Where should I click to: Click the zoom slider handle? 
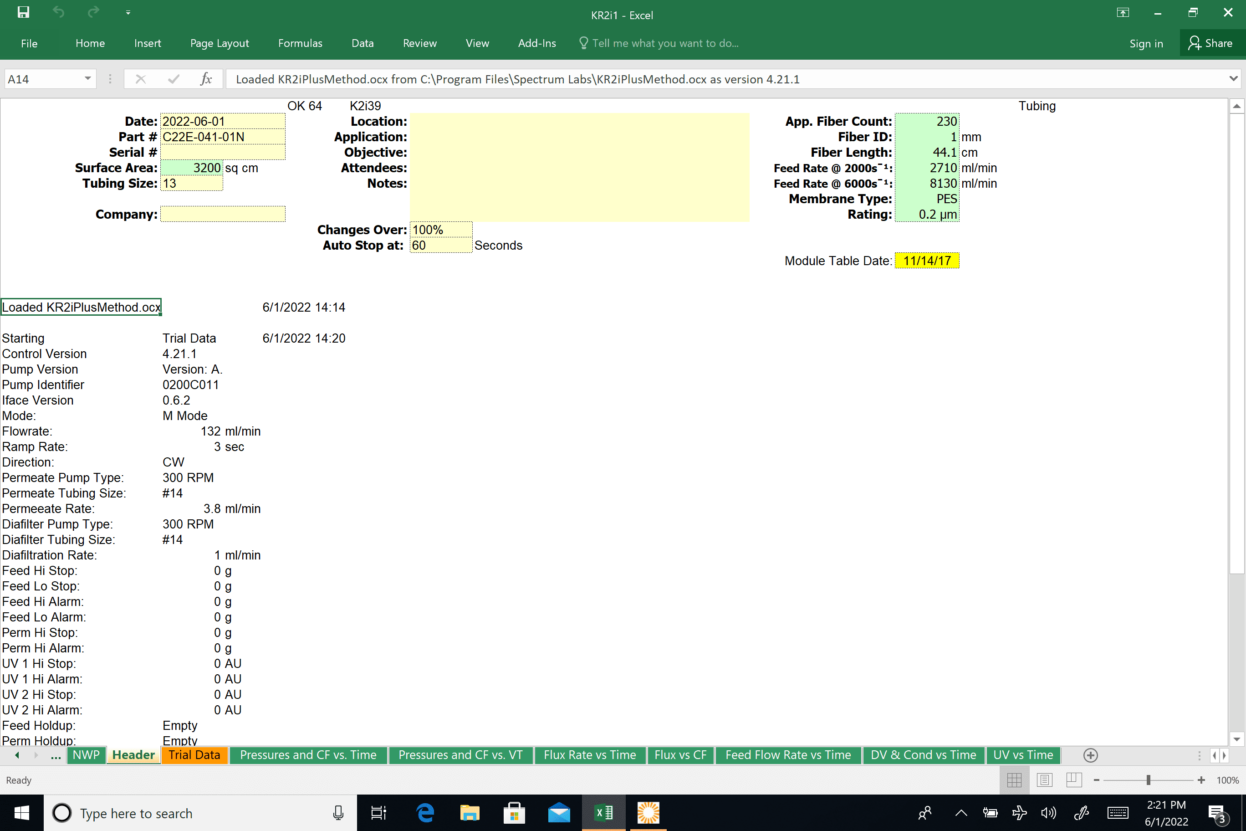(x=1148, y=780)
